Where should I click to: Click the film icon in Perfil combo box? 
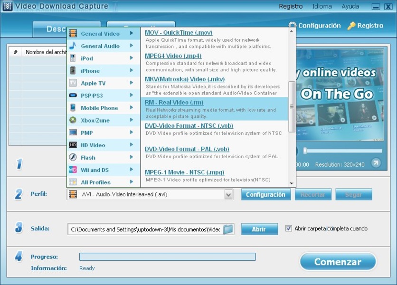click(73, 194)
